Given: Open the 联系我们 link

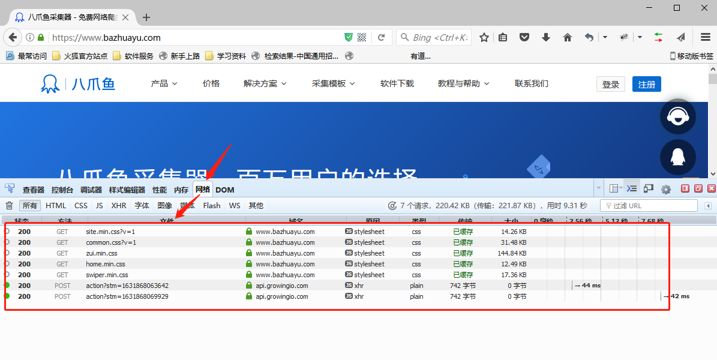Looking at the screenshot, I should pos(532,84).
